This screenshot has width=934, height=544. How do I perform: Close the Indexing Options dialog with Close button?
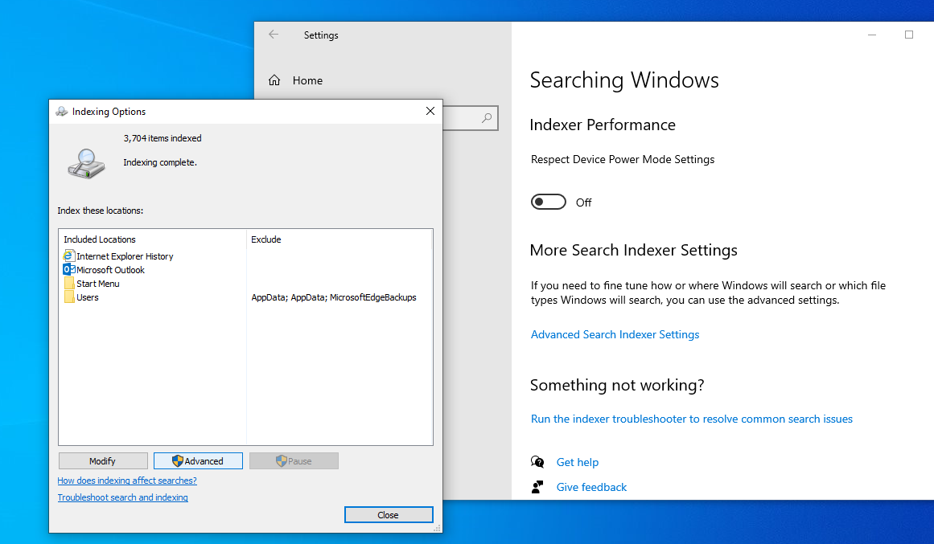[x=389, y=515]
